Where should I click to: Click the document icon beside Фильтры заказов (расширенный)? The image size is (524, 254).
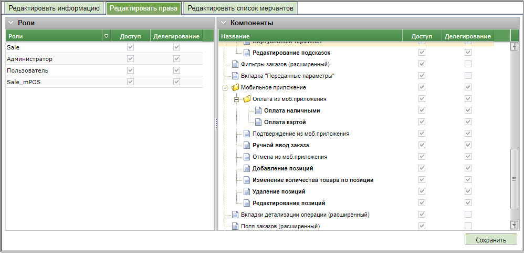tap(235, 64)
